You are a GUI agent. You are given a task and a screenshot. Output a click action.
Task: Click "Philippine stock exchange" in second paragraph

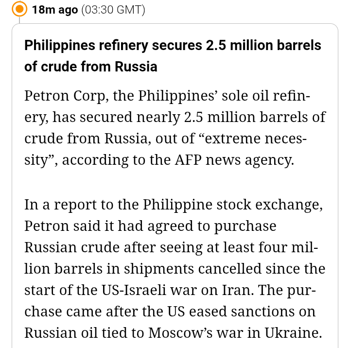(x=233, y=205)
